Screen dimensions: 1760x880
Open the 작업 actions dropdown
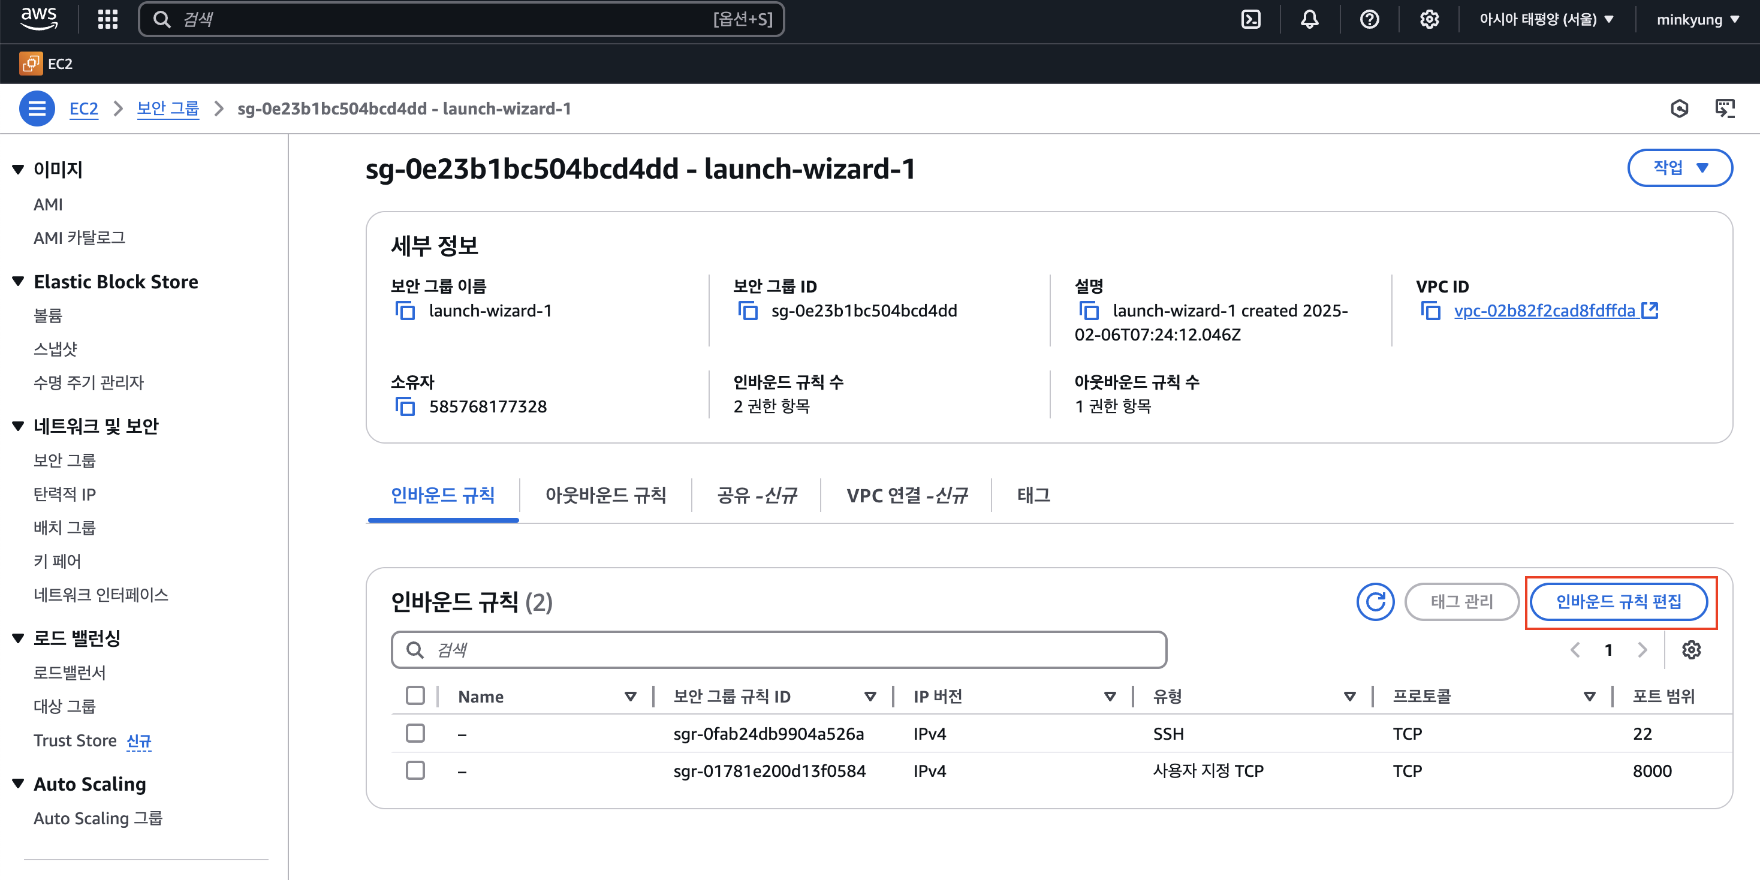1680,167
